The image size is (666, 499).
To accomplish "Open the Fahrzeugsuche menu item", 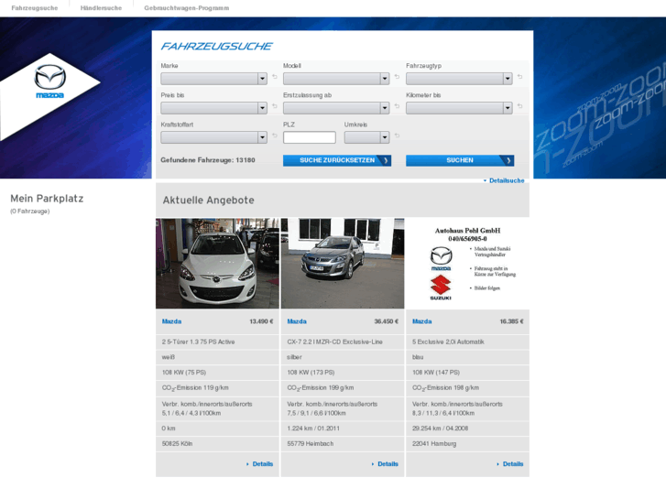I will (x=35, y=8).
